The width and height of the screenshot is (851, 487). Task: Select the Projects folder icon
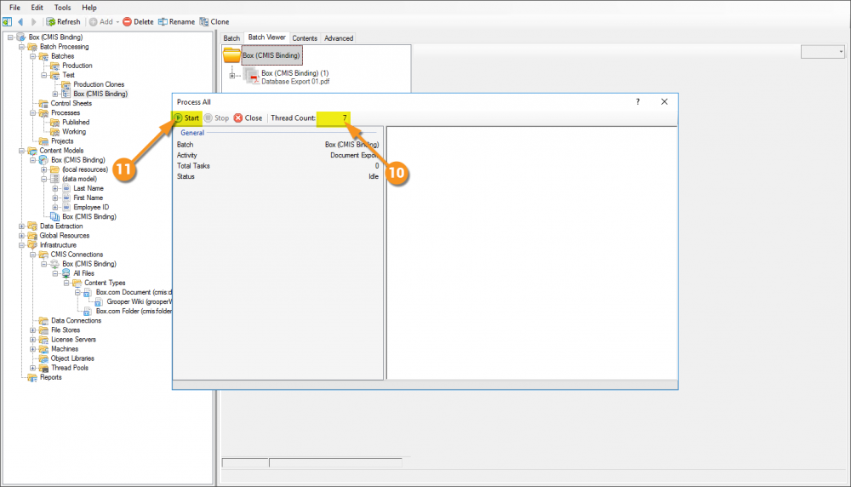tap(43, 141)
